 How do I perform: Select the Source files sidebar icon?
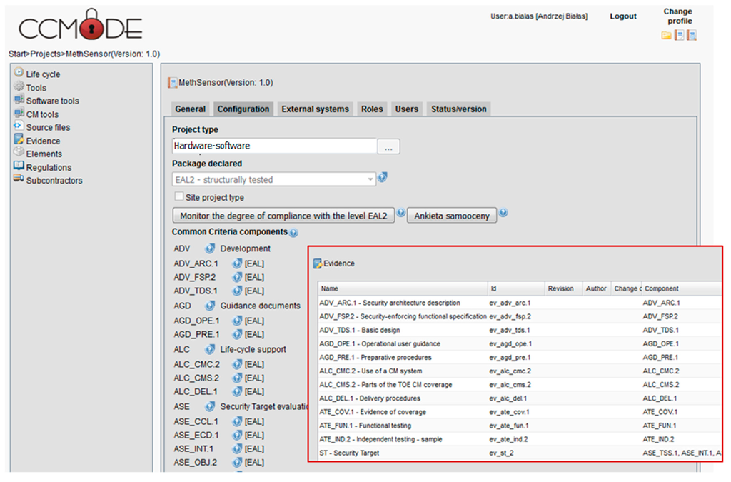tap(19, 126)
